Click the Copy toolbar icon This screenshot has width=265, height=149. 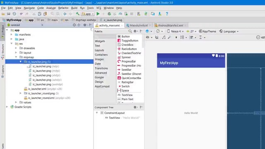40,14
